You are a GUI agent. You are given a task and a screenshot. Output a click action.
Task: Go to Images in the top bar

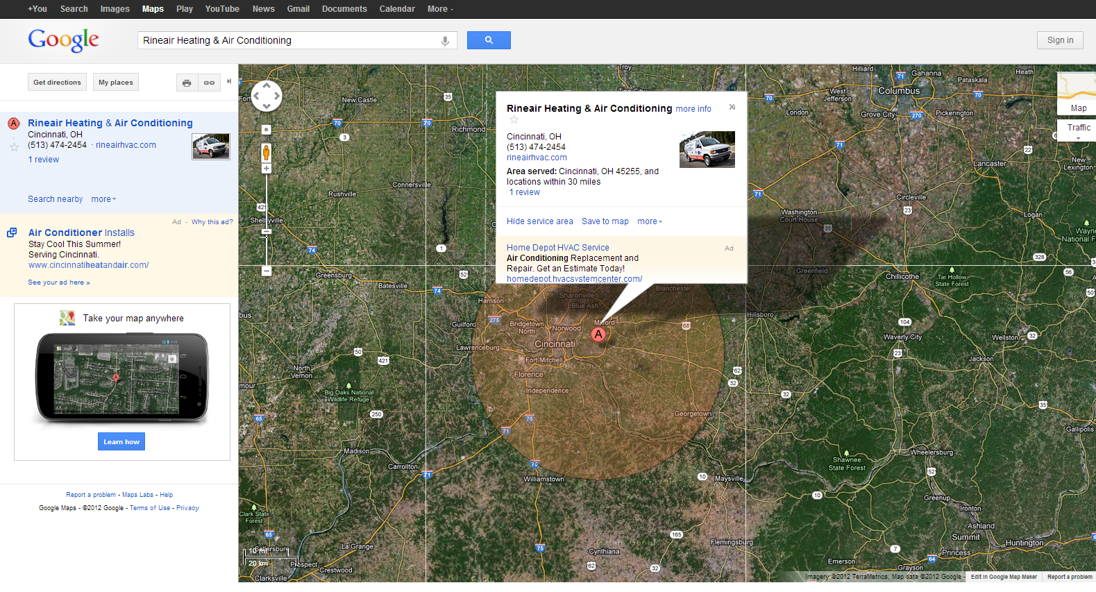tap(115, 9)
